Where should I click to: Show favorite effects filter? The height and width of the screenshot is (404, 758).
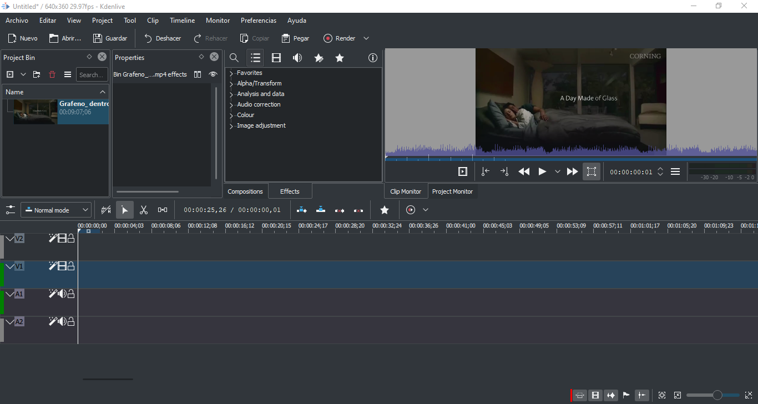coord(340,58)
